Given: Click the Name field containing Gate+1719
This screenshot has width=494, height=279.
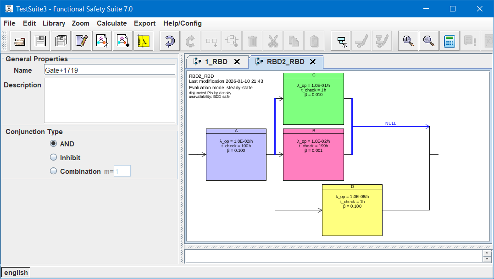Looking at the screenshot, I should pos(110,70).
